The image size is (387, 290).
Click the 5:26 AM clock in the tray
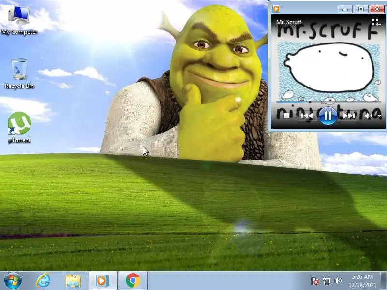(x=362, y=277)
